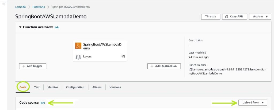Image resolution: width=274 pixels, height=110 pixels.
Task: Open the hamburger navigation menu
Action: coord(4,4)
